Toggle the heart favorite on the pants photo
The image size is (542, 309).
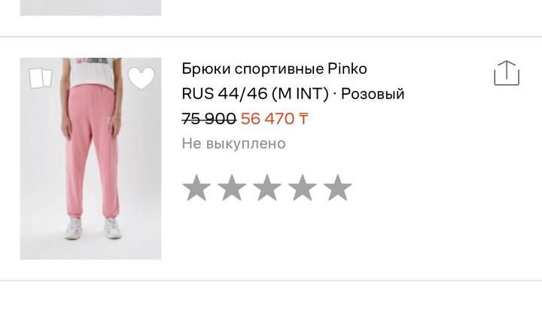coord(141,78)
